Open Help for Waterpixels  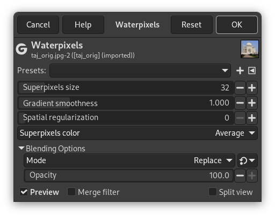(83, 25)
